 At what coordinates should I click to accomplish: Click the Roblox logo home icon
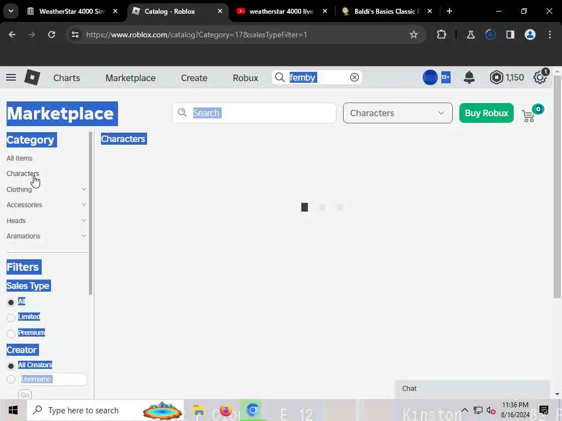(32, 77)
